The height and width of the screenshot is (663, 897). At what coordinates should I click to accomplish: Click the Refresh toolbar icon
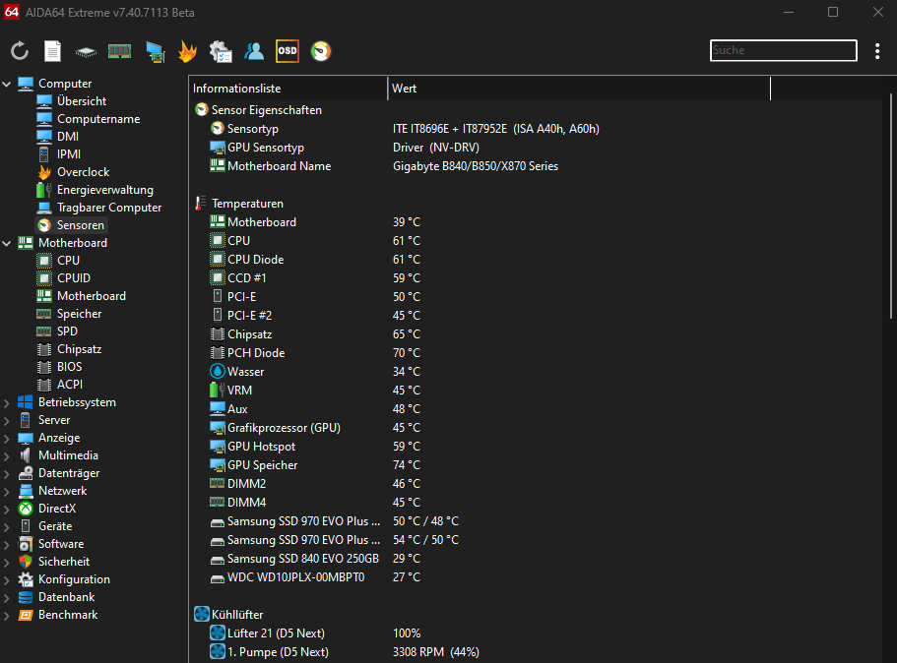coord(20,51)
